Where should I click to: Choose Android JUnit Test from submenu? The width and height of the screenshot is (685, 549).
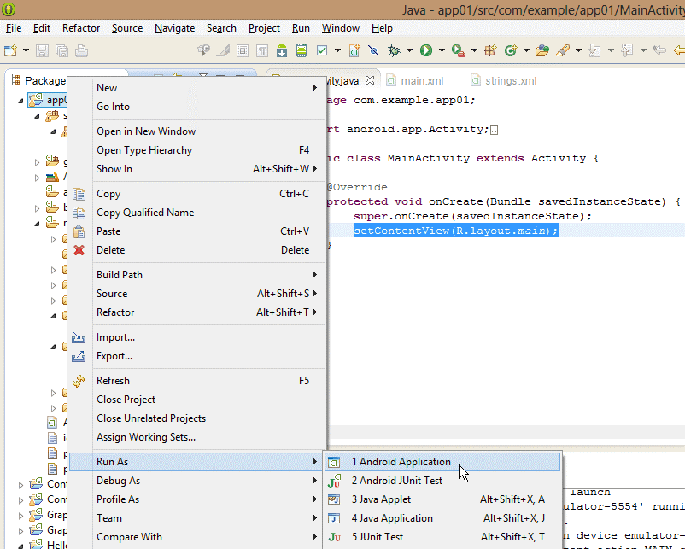(396, 481)
